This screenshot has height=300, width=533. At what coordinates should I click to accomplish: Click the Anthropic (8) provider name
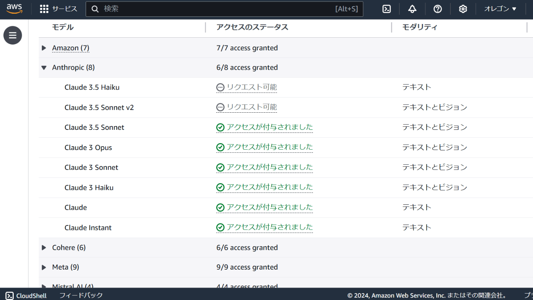pos(73,68)
